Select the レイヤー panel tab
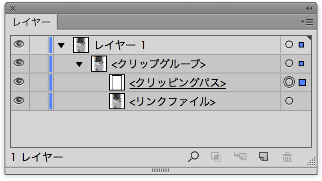 [31, 22]
